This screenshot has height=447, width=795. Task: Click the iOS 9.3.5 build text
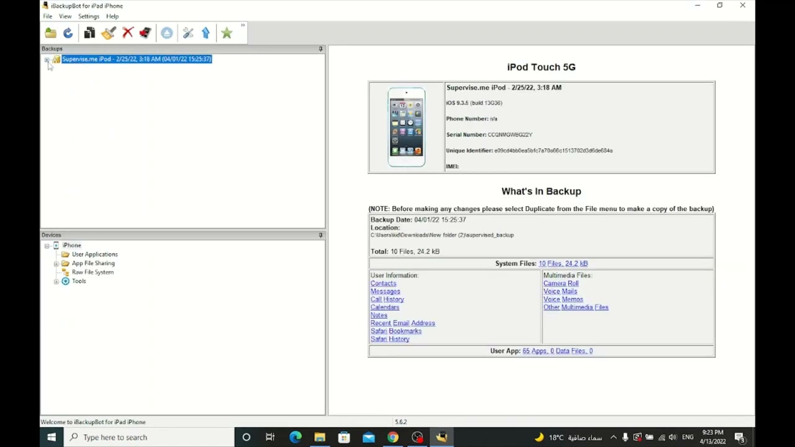474,103
